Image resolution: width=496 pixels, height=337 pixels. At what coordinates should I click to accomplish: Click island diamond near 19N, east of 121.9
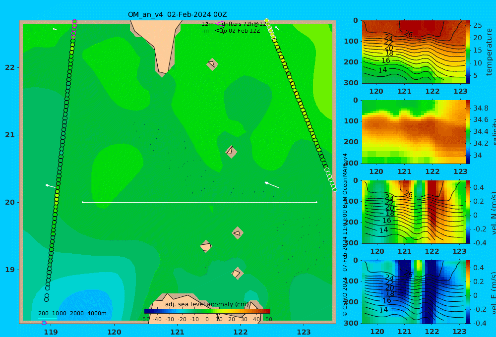tap(237, 273)
